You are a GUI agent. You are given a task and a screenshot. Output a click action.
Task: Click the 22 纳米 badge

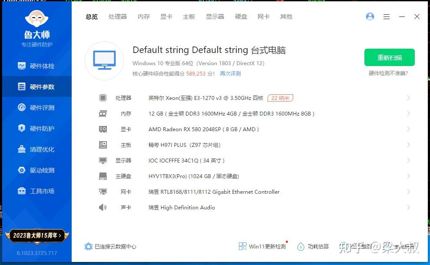280,98
